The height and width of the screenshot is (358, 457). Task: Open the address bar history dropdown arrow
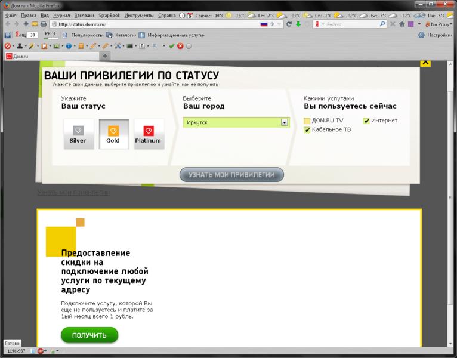[279, 24]
